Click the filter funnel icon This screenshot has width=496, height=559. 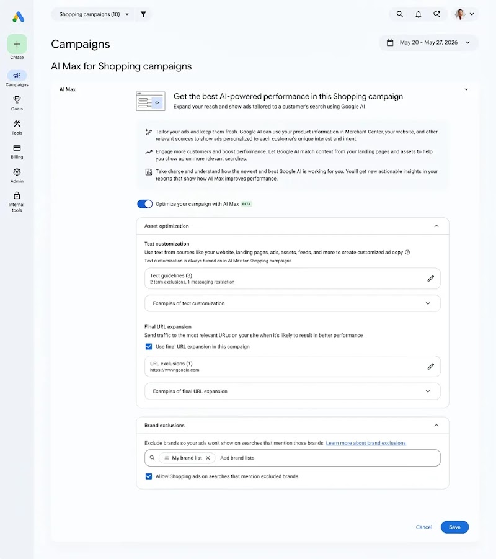pos(143,14)
